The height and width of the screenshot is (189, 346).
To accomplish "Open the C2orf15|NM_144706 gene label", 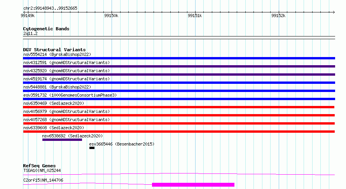I will coord(43,180).
